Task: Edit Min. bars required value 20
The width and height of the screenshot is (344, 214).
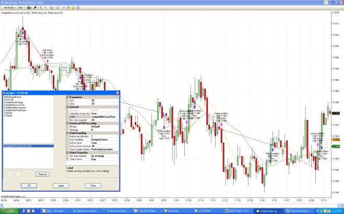Action: (x=104, y=120)
